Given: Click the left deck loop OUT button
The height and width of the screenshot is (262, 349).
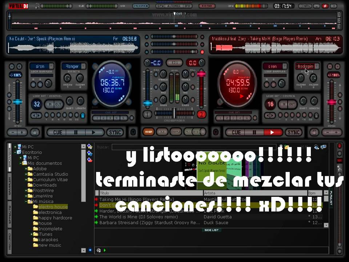Looking at the screenshot, I should [58, 104].
